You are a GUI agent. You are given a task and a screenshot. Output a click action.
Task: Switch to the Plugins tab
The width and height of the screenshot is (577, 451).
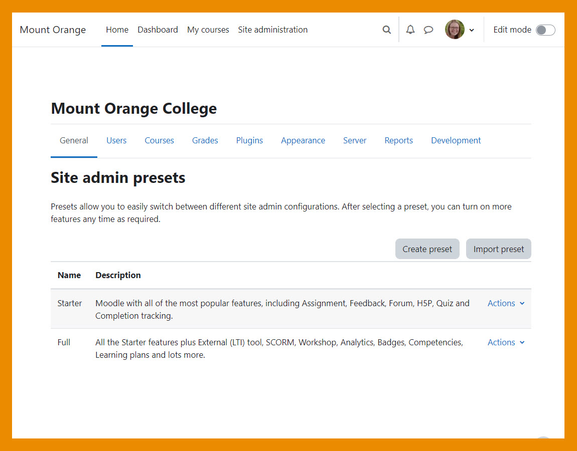coord(249,140)
